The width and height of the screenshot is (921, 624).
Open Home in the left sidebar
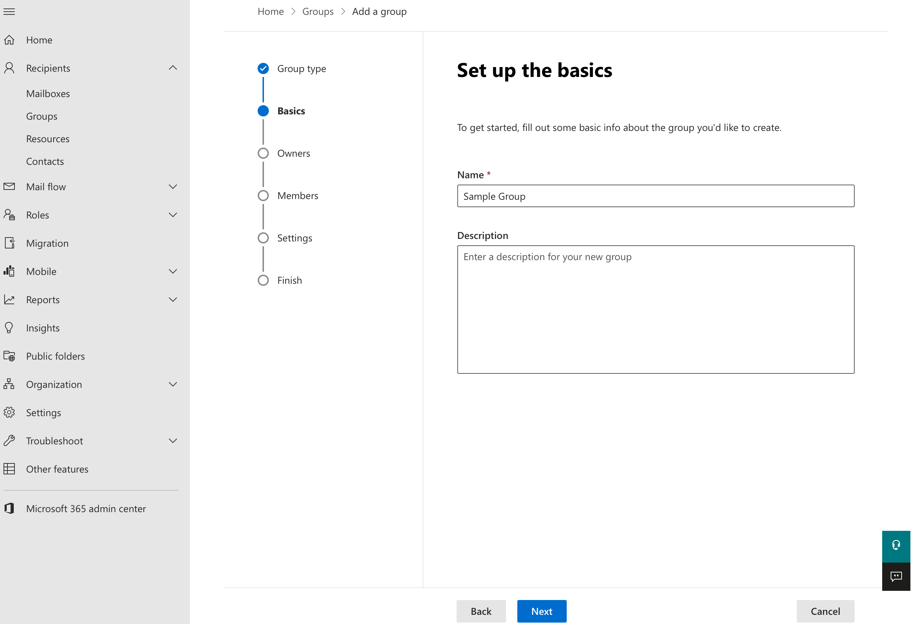coord(39,40)
